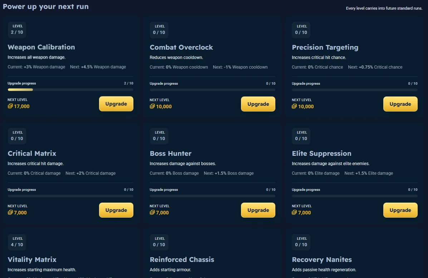
Task: Click 'Current: 0% Critical chance' text
Action: [x=317, y=67]
